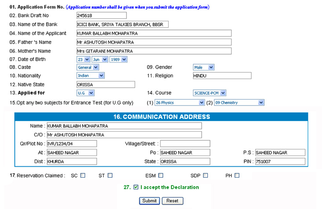Image resolution: width=322 pixels, height=209 pixels.
Task: Click the Bank Draft No field
Action: pos(101,15)
